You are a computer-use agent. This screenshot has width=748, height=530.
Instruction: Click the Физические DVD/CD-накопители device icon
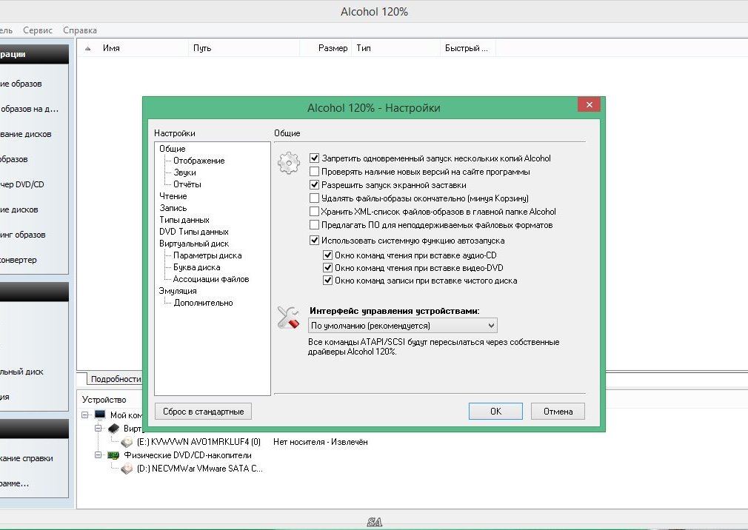113,455
